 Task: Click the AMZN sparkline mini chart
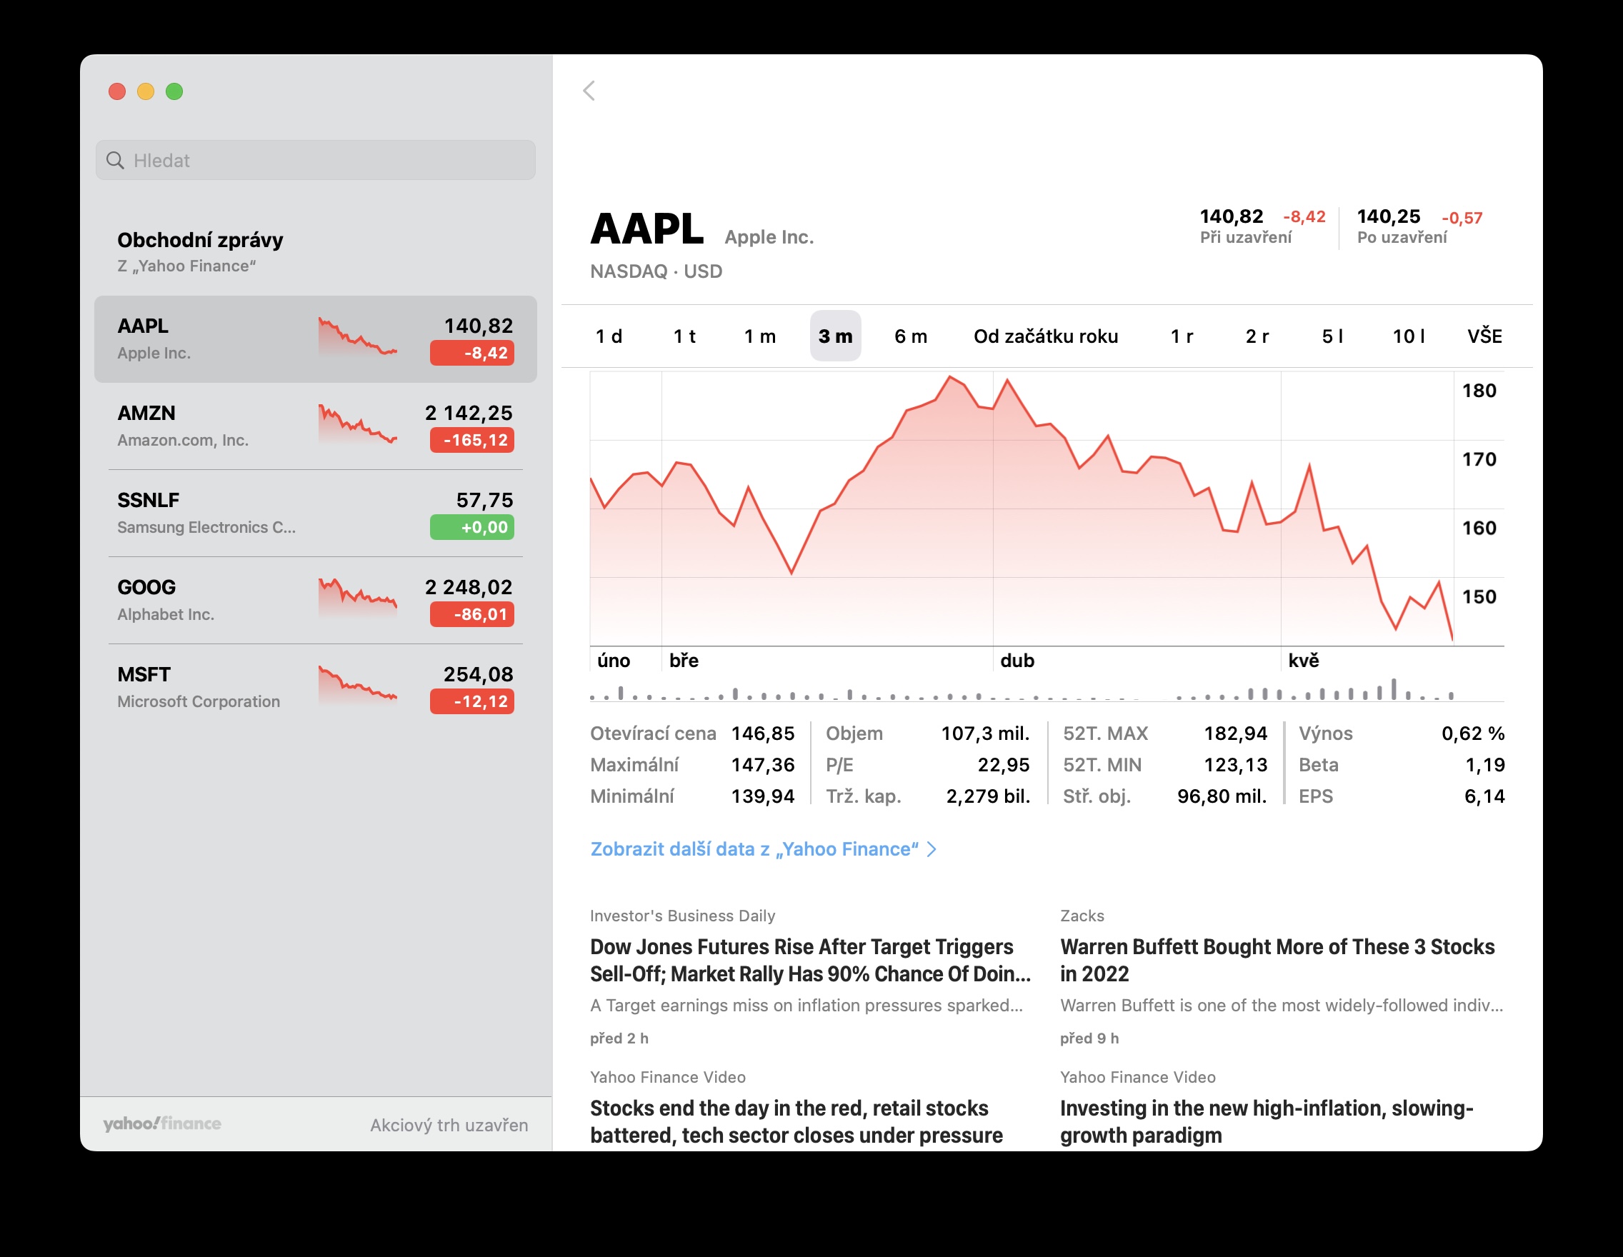(x=357, y=424)
